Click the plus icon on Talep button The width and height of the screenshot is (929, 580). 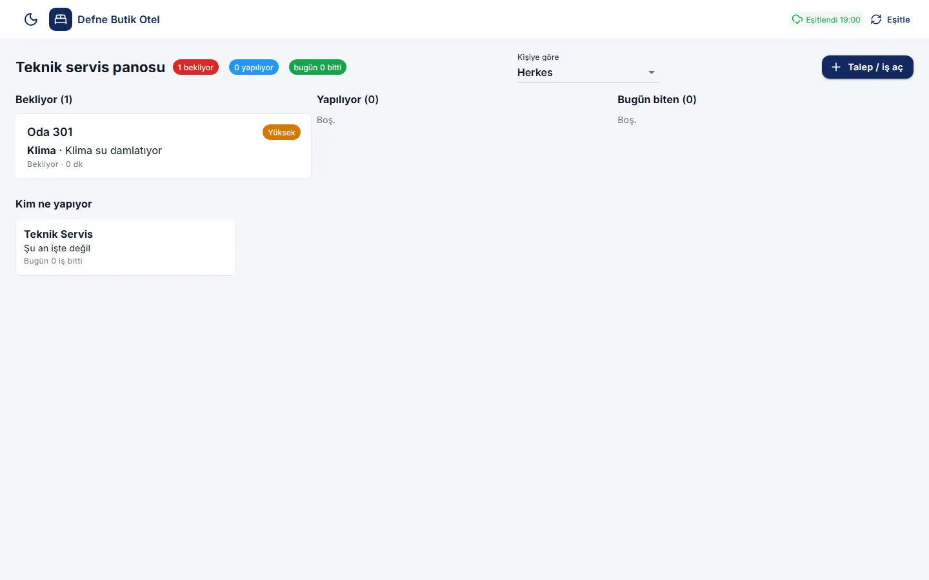(836, 67)
